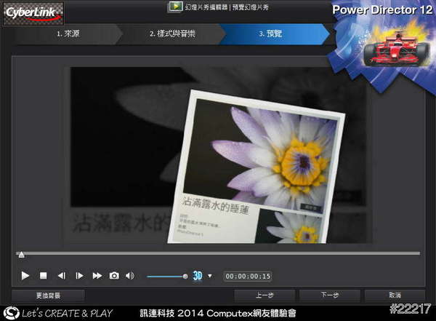Viewport: 436px width, 321px height.
Task: Fast forward the preview
Action: (97, 276)
